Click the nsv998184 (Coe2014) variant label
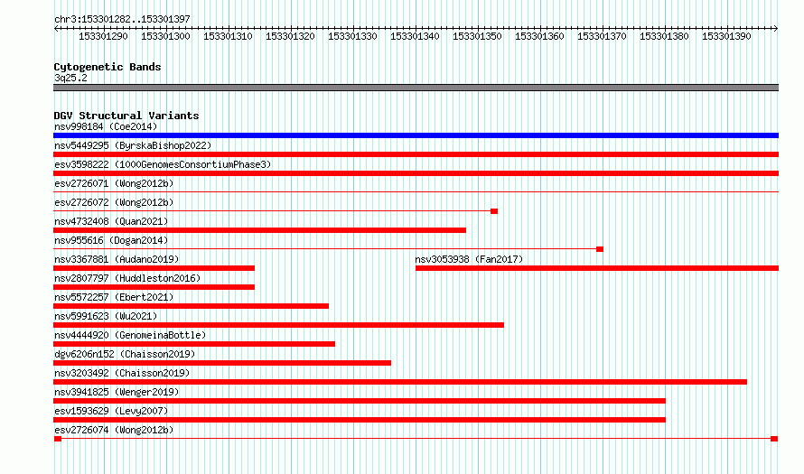 [106, 126]
